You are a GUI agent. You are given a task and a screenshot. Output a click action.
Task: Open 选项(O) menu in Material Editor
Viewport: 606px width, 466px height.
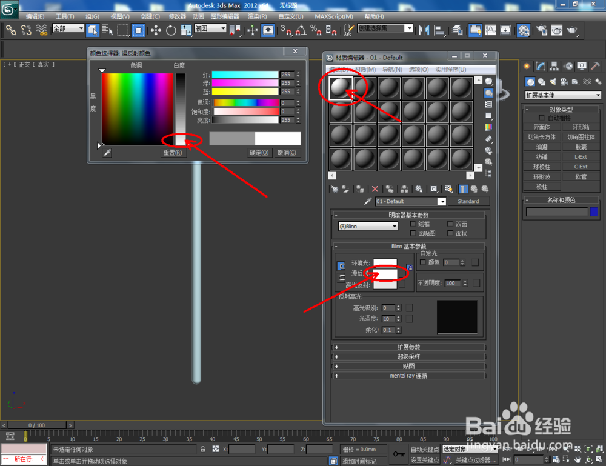tap(419, 70)
